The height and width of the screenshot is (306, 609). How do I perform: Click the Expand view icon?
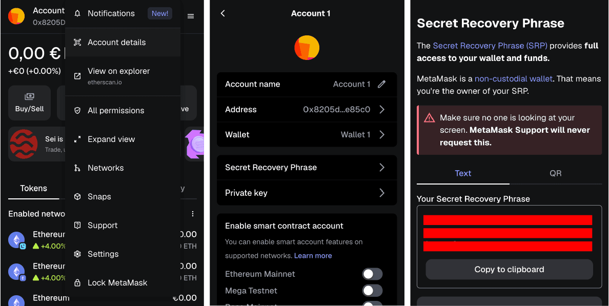pyautogui.click(x=77, y=139)
